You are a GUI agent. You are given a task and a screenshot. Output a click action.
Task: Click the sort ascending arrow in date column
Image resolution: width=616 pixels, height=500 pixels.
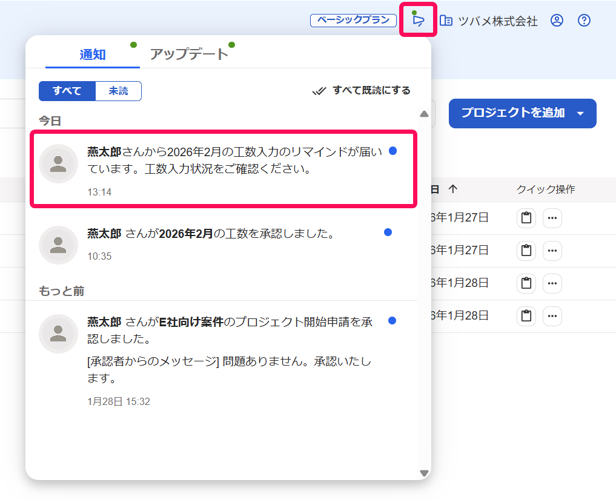[453, 189]
